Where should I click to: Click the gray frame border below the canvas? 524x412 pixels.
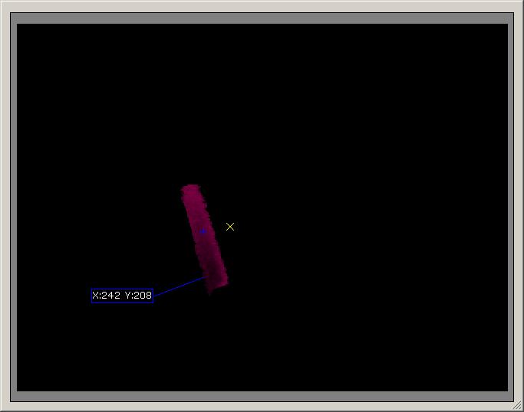pyautogui.click(x=262, y=396)
